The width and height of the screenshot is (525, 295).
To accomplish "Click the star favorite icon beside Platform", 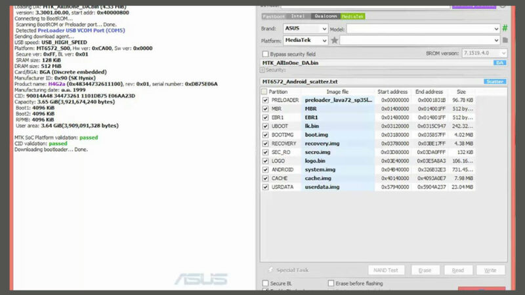I will coord(334,41).
